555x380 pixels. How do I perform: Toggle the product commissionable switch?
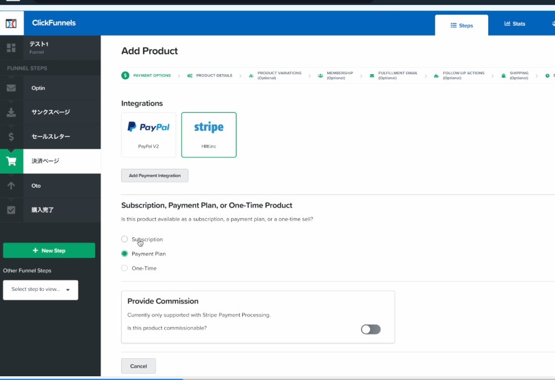tap(371, 329)
